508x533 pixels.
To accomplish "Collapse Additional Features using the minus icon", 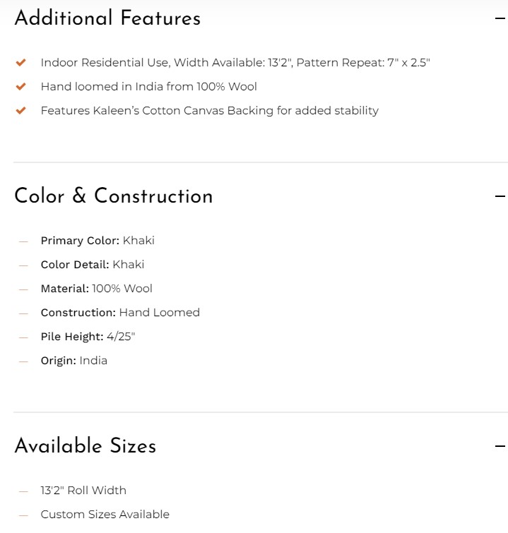I will [x=500, y=19].
